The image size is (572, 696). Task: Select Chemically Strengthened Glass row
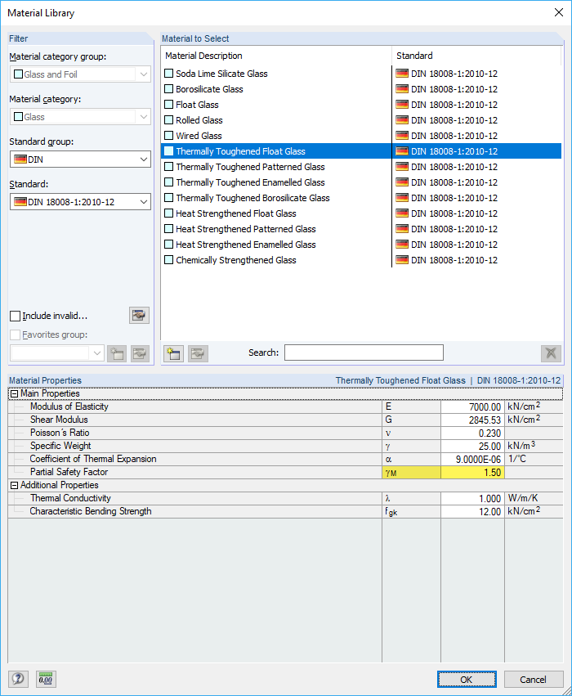point(361,259)
